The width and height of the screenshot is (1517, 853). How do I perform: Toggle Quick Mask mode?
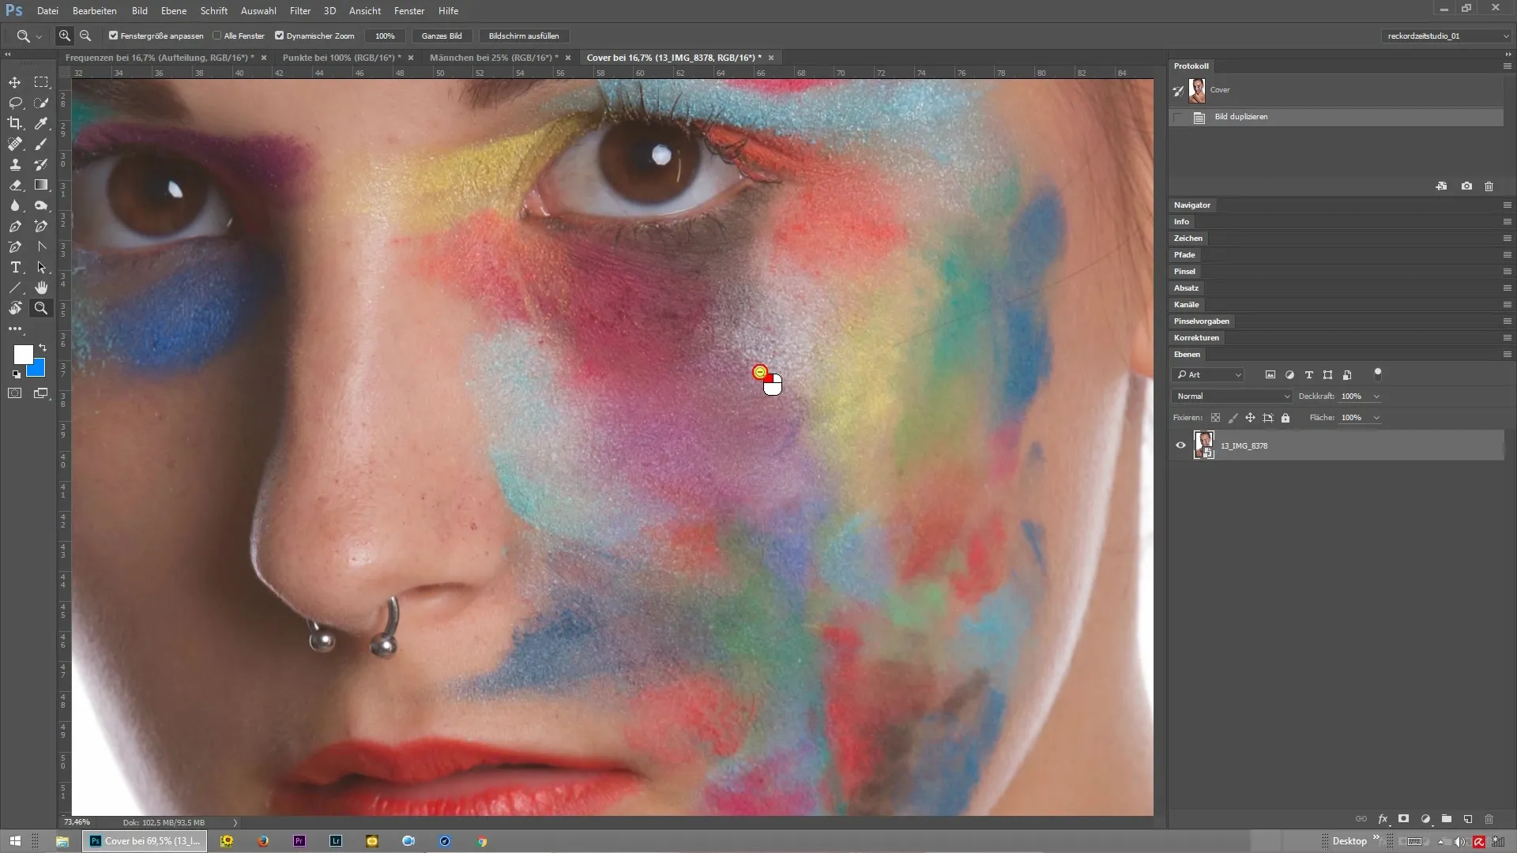click(x=15, y=393)
